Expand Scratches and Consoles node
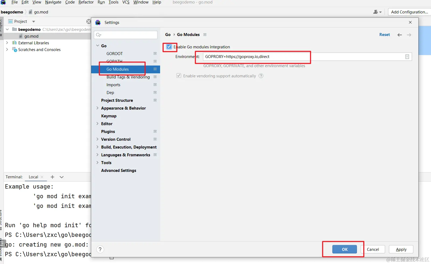 pyautogui.click(x=7, y=49)
